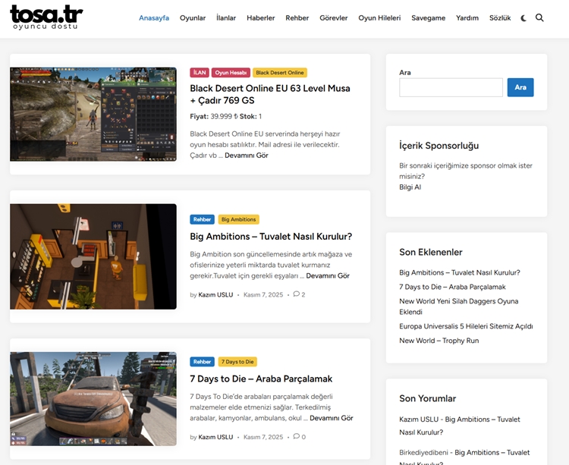Open the 7 Days to Die car thumbnail
569x465 pixels.
tap(93, 398)
